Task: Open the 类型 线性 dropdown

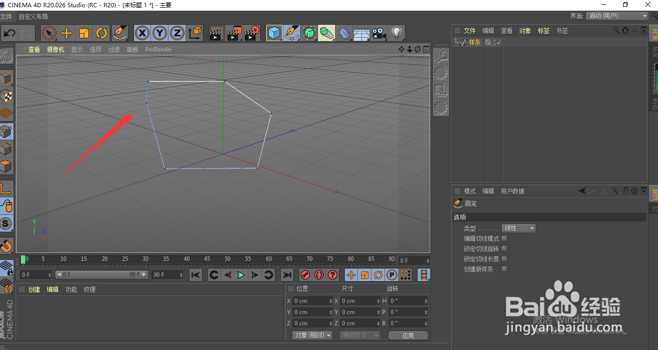Action: 519,228
